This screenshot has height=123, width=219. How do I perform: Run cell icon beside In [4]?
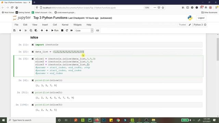(33, 80)
